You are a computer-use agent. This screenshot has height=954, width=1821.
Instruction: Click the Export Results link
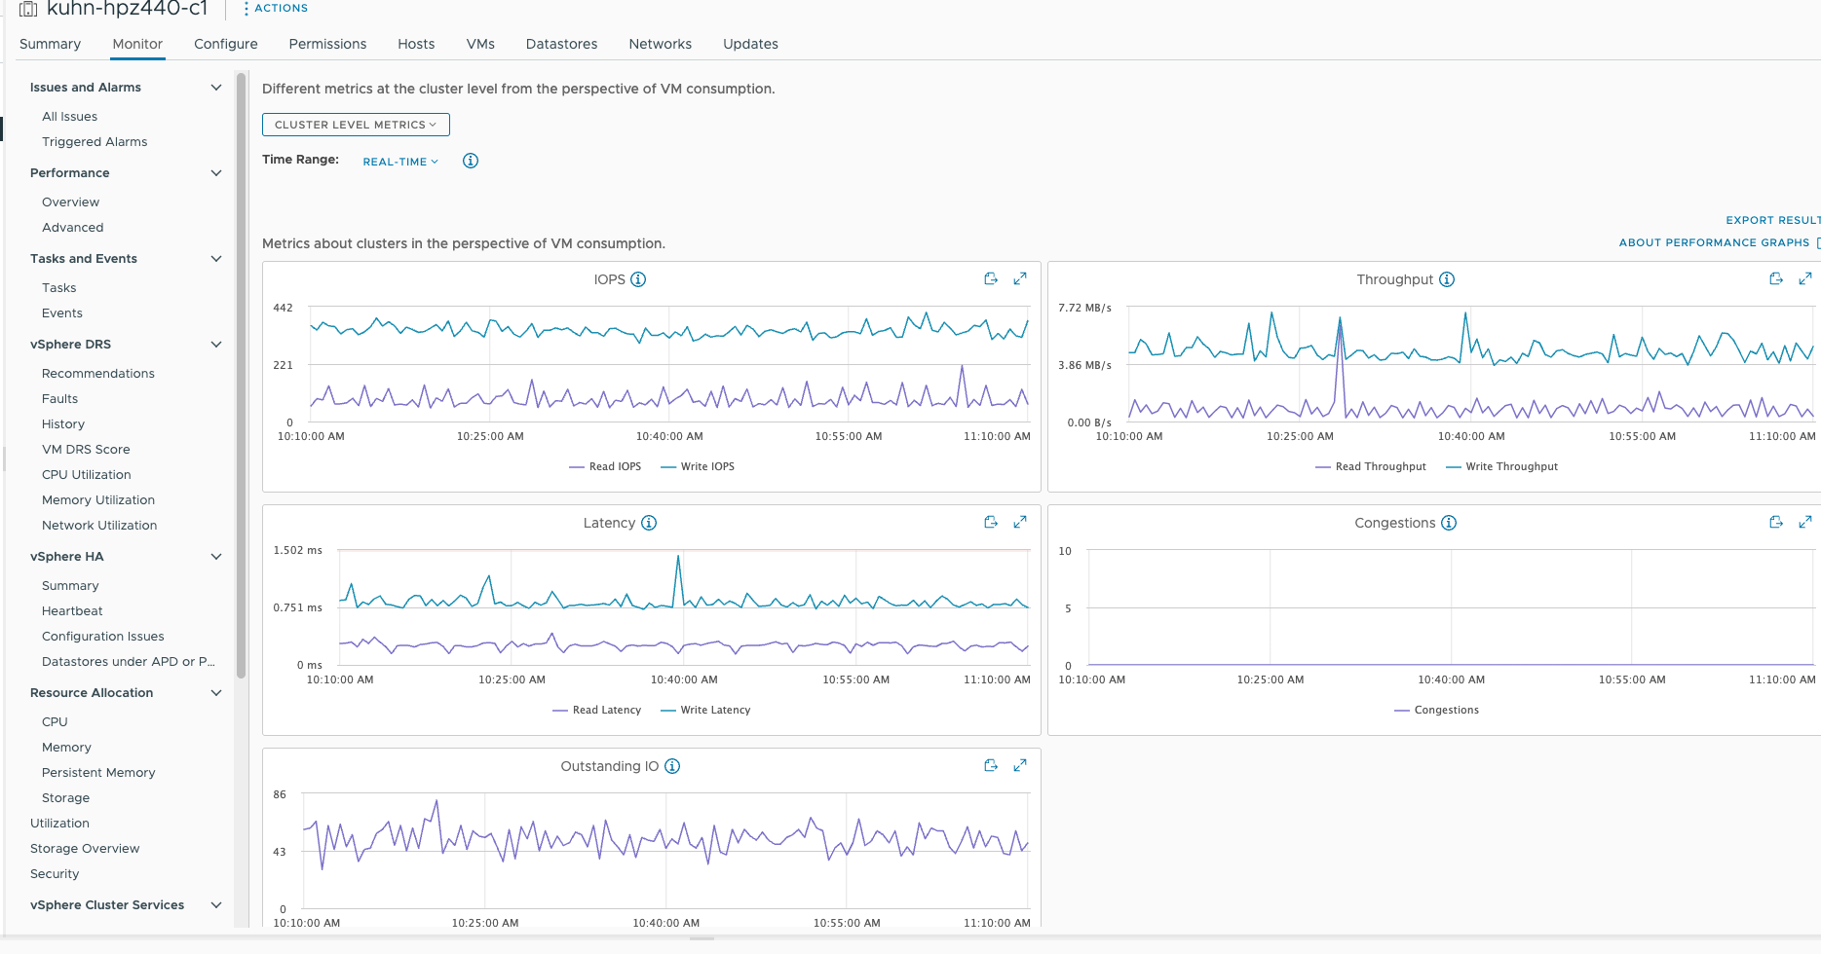1772,220
